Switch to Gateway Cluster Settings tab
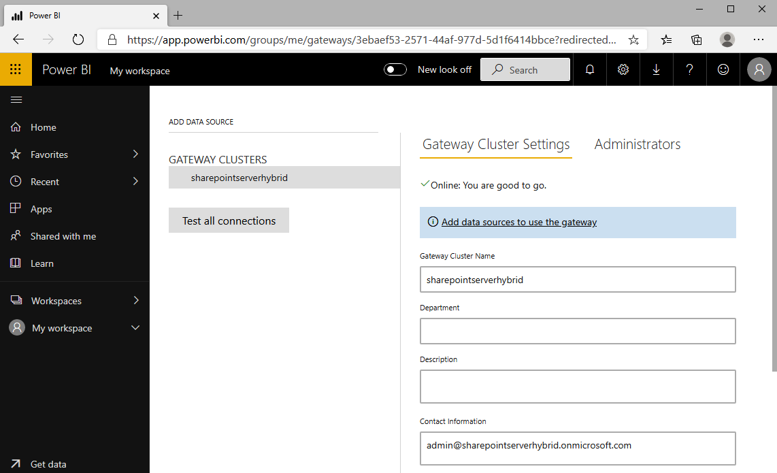This screenshot has width=777, height=473. point(496,144)
